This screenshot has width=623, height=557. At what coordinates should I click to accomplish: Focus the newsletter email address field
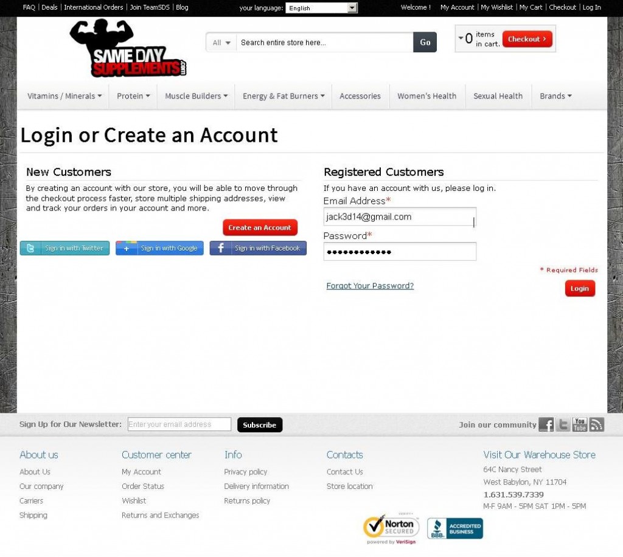[179, 424]
